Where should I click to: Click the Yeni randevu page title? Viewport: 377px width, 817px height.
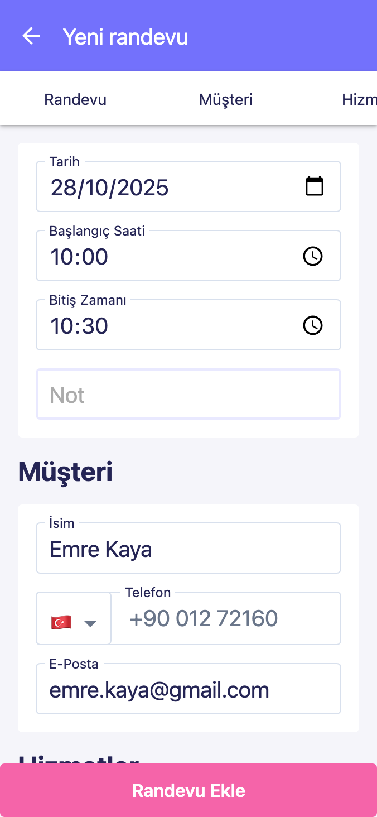tap(125, 37)
